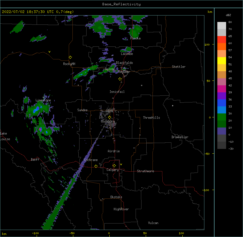Click the -100 tick on the right y-axis
Image resolution: width=243 pixels, height=237 pixels.
coord(206,190)
